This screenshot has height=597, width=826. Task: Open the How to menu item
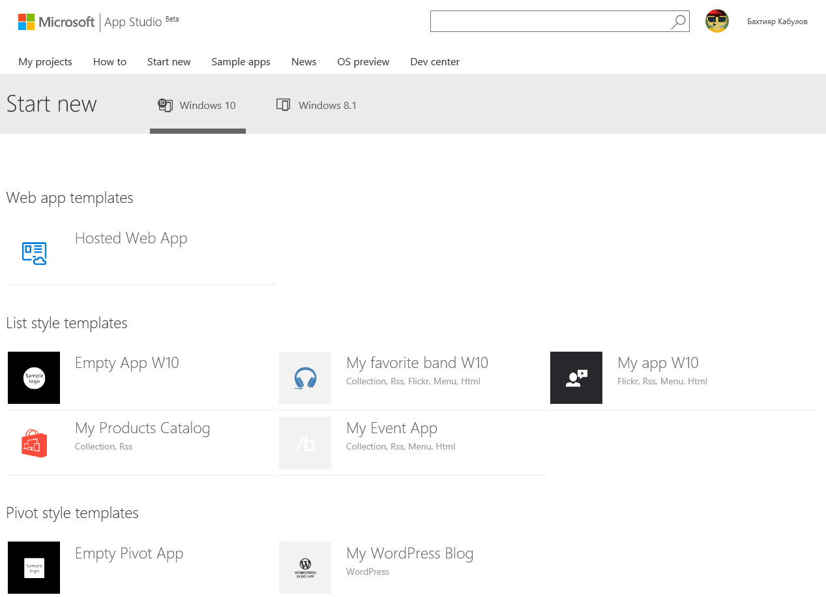pyautogui.click(x=110, y=61)
